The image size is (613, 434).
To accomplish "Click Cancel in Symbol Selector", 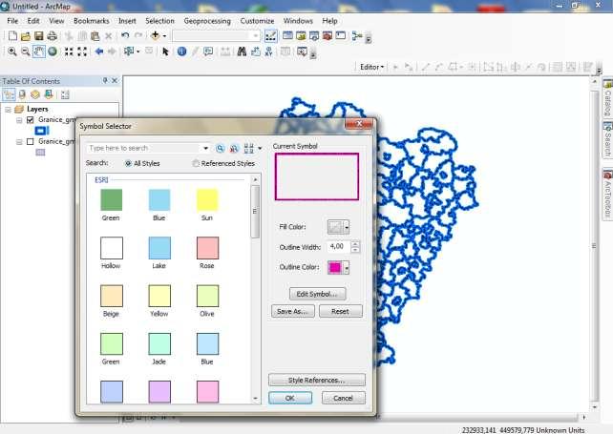I will 343,398.
